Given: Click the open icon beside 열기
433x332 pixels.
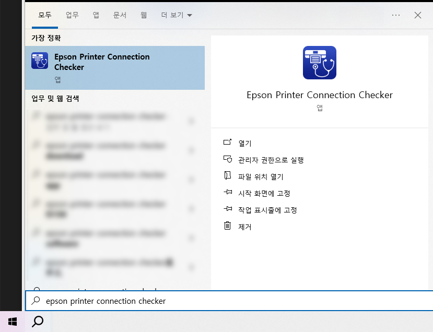Looking at the screenshot, I should 228,143.
